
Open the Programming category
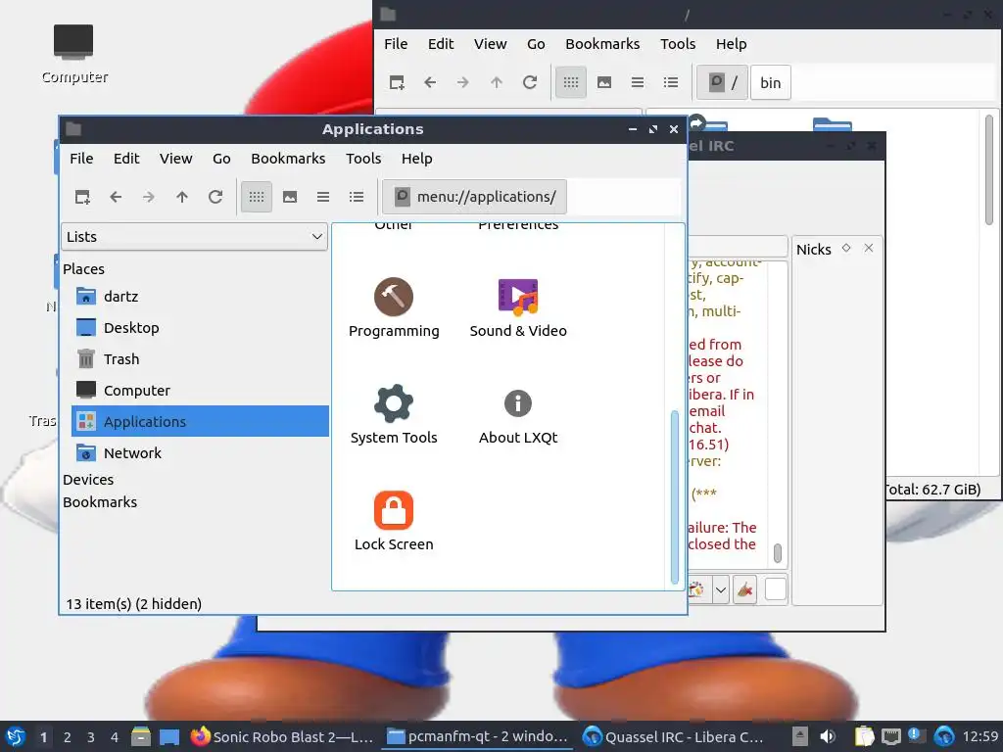(394, 307)
